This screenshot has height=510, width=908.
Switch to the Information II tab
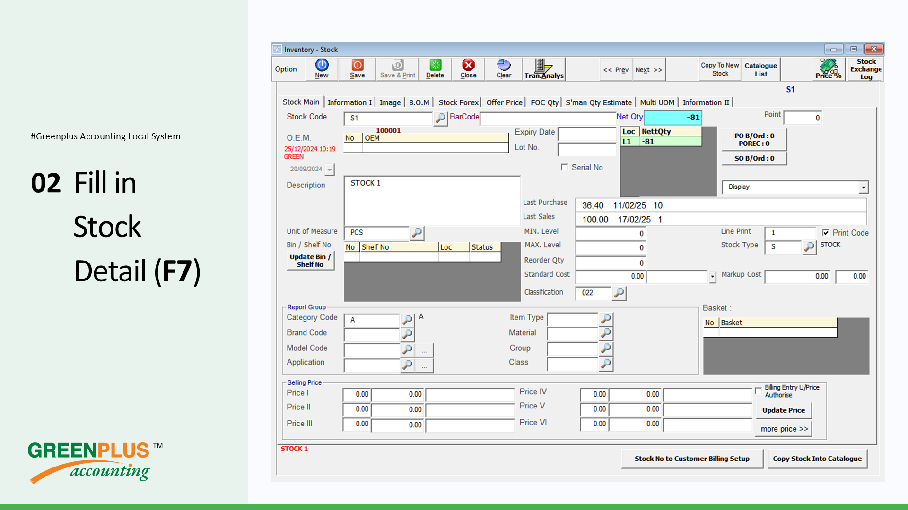pos(706,102)
